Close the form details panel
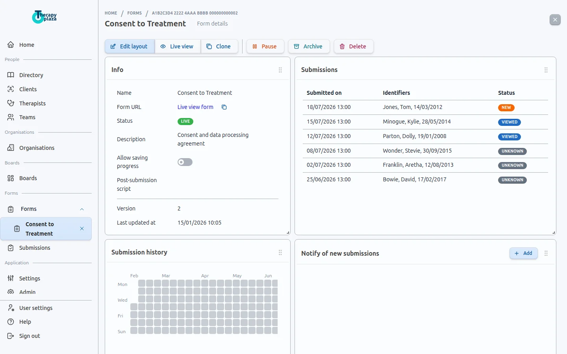This screenshot has width=567, height=354. (x=555, y=20)
